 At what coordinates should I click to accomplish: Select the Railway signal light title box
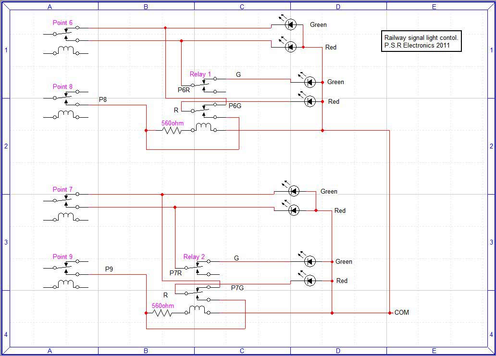pos(422,42)
